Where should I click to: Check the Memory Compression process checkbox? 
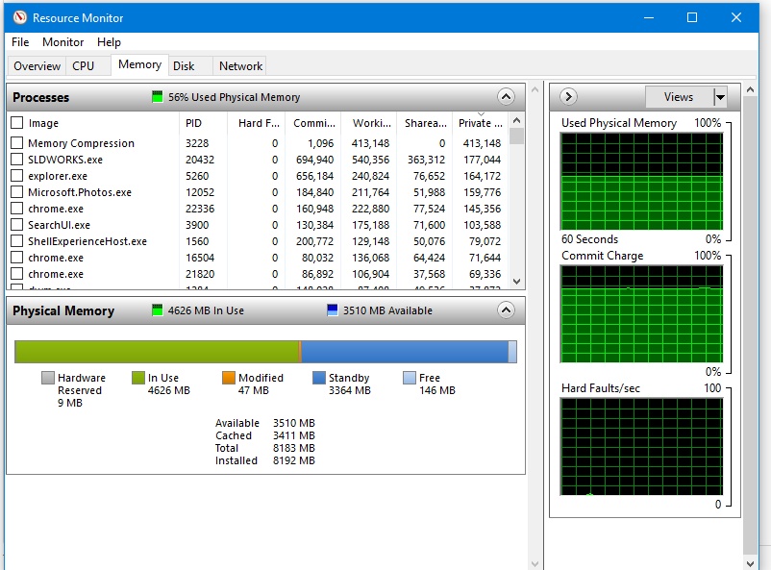(16, 143)
